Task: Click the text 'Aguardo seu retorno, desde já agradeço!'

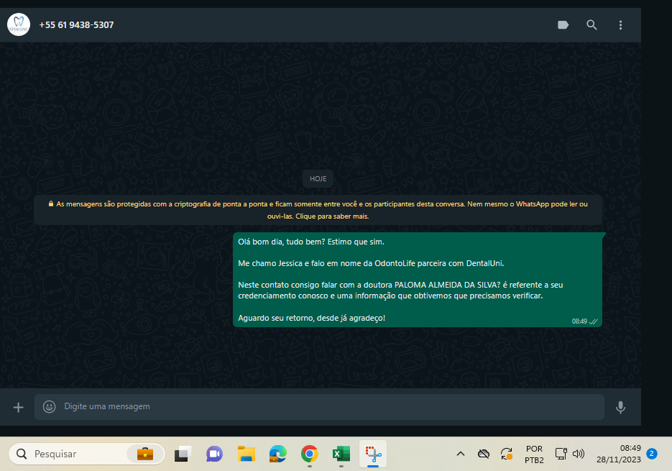Action: 312,318
